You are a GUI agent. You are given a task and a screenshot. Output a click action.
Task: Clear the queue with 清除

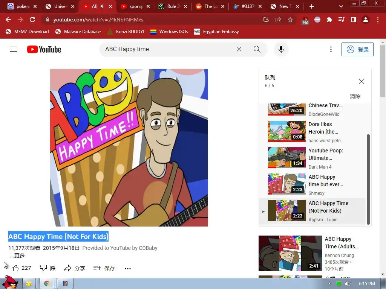(x=355, y=96)
